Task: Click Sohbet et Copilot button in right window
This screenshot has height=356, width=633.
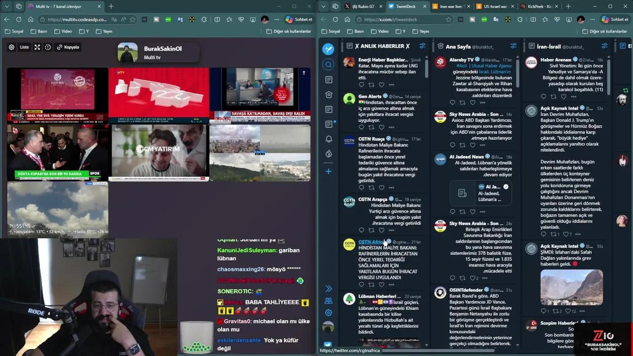Action: pyautogui.click(x=615, y=19)
